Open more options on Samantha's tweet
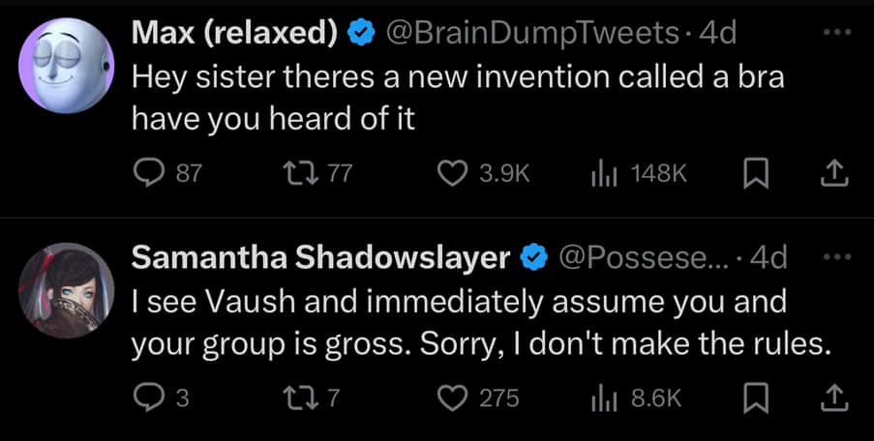 click(x=836, y=256)
